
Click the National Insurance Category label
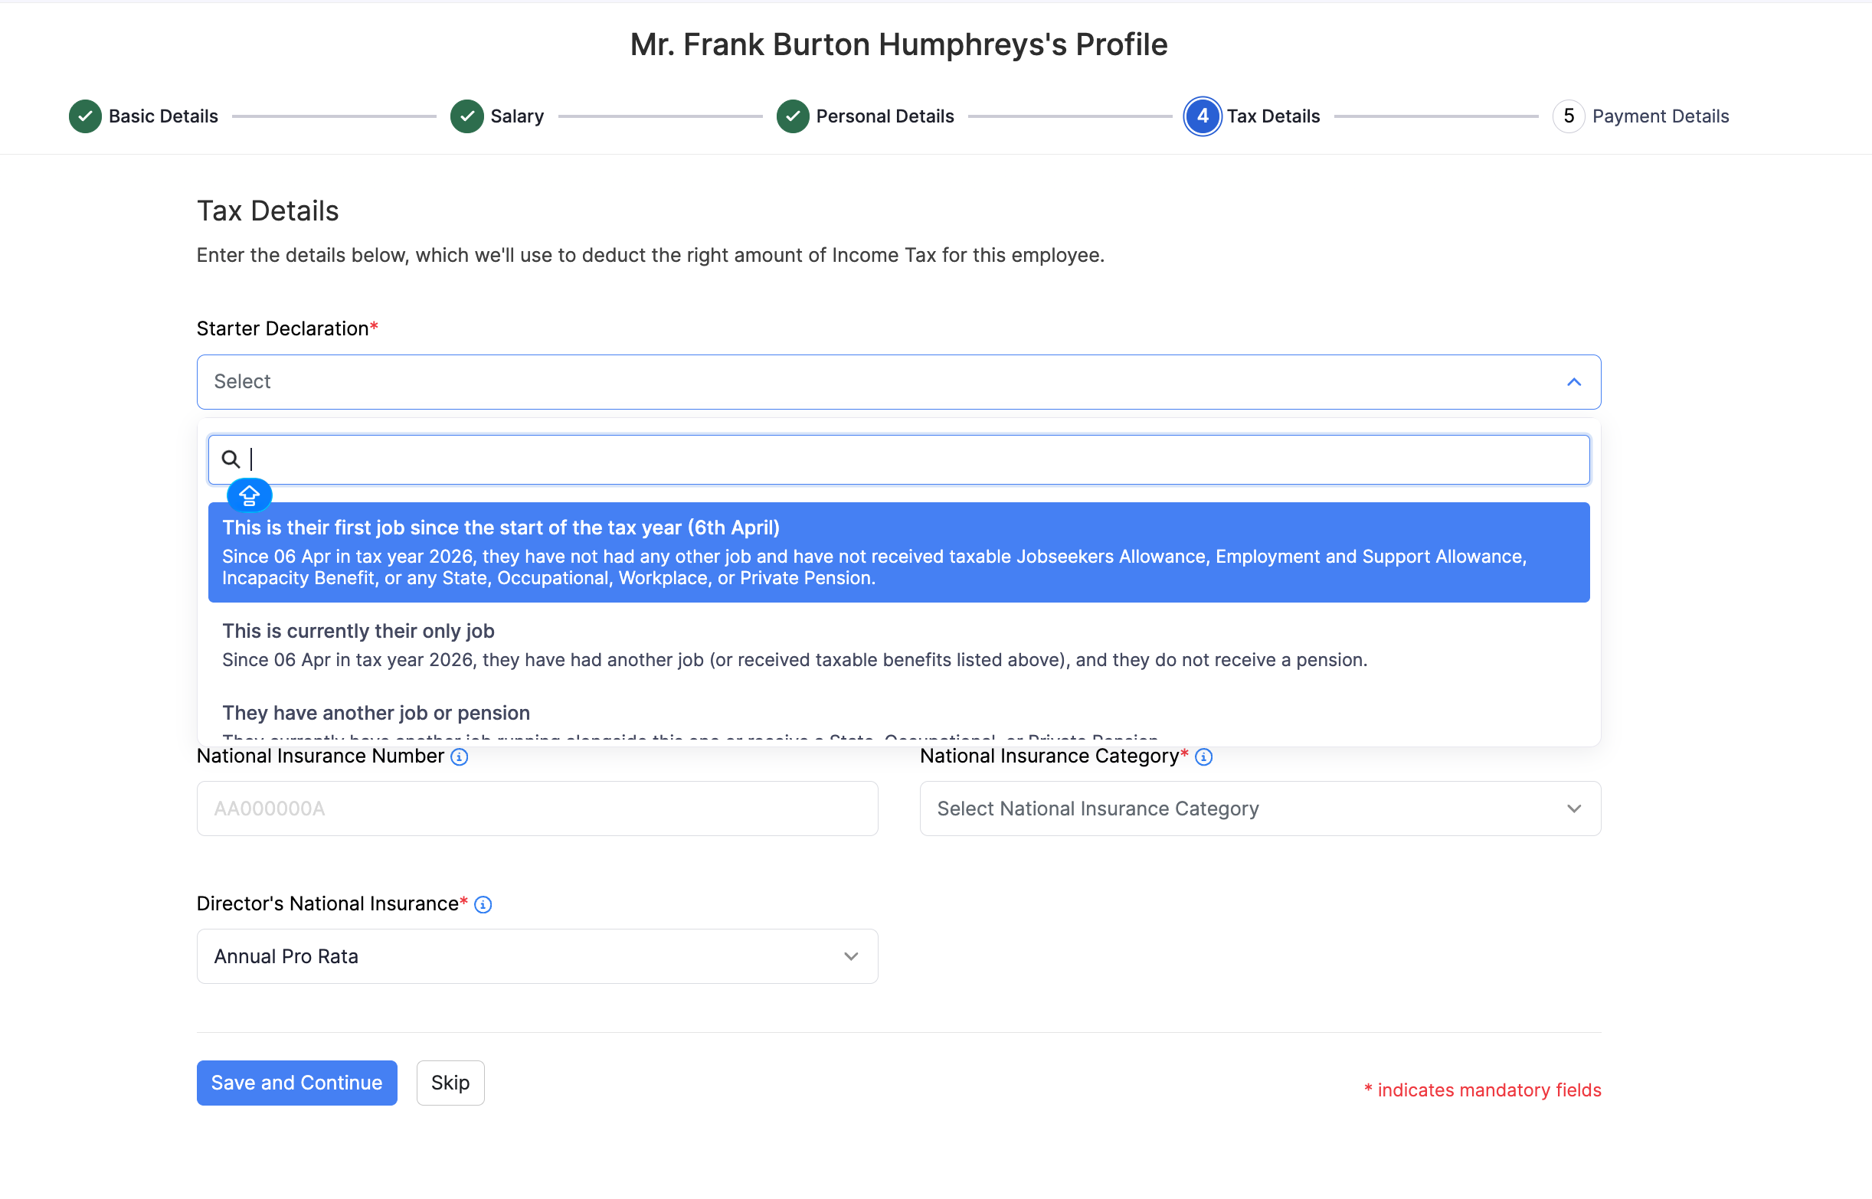click(x=1054, y=756)
